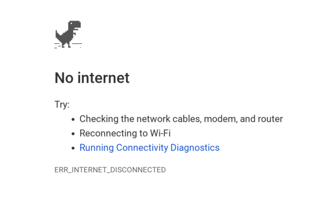Click the 'Wi-Fi' text in the second suggestion

click(x=160, y=133)
